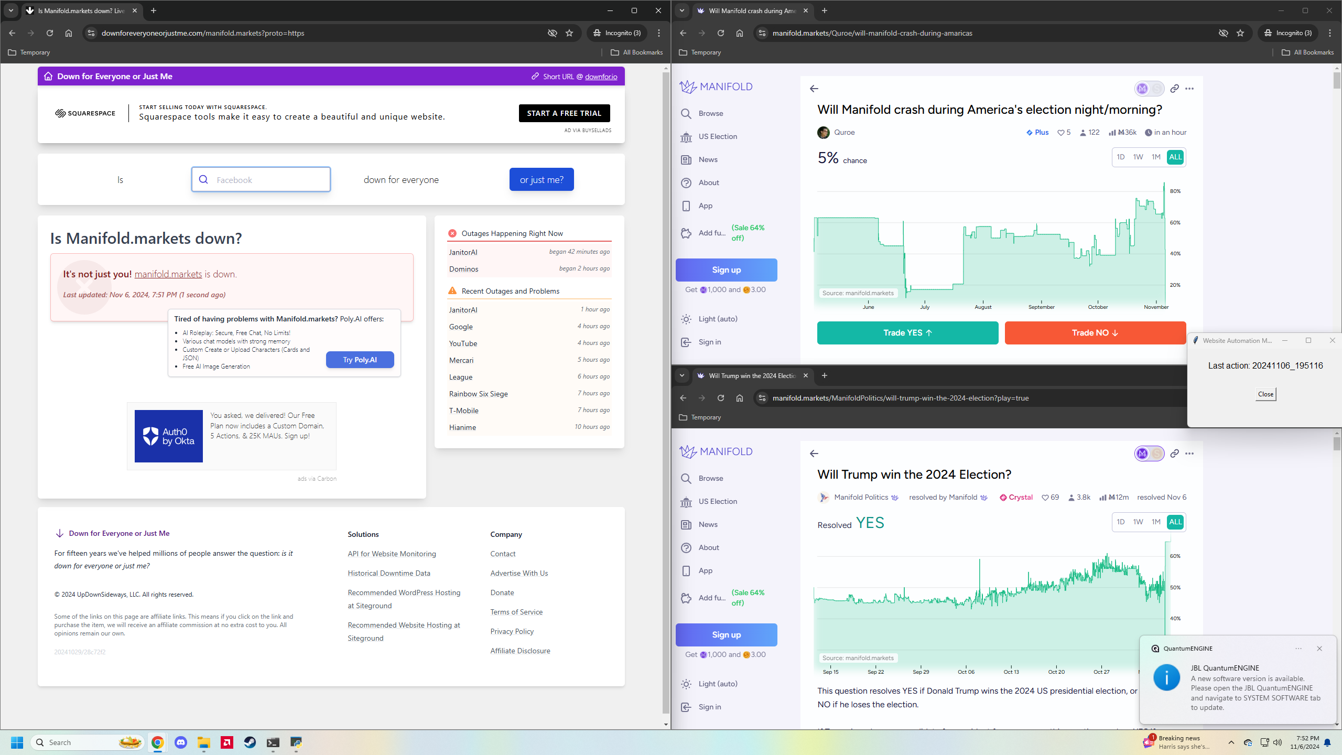Image resolution: width=1342 pixels, height=755 pixels.
Task: Open Discord from the taskbar
Action: click(x=181, y=742)
